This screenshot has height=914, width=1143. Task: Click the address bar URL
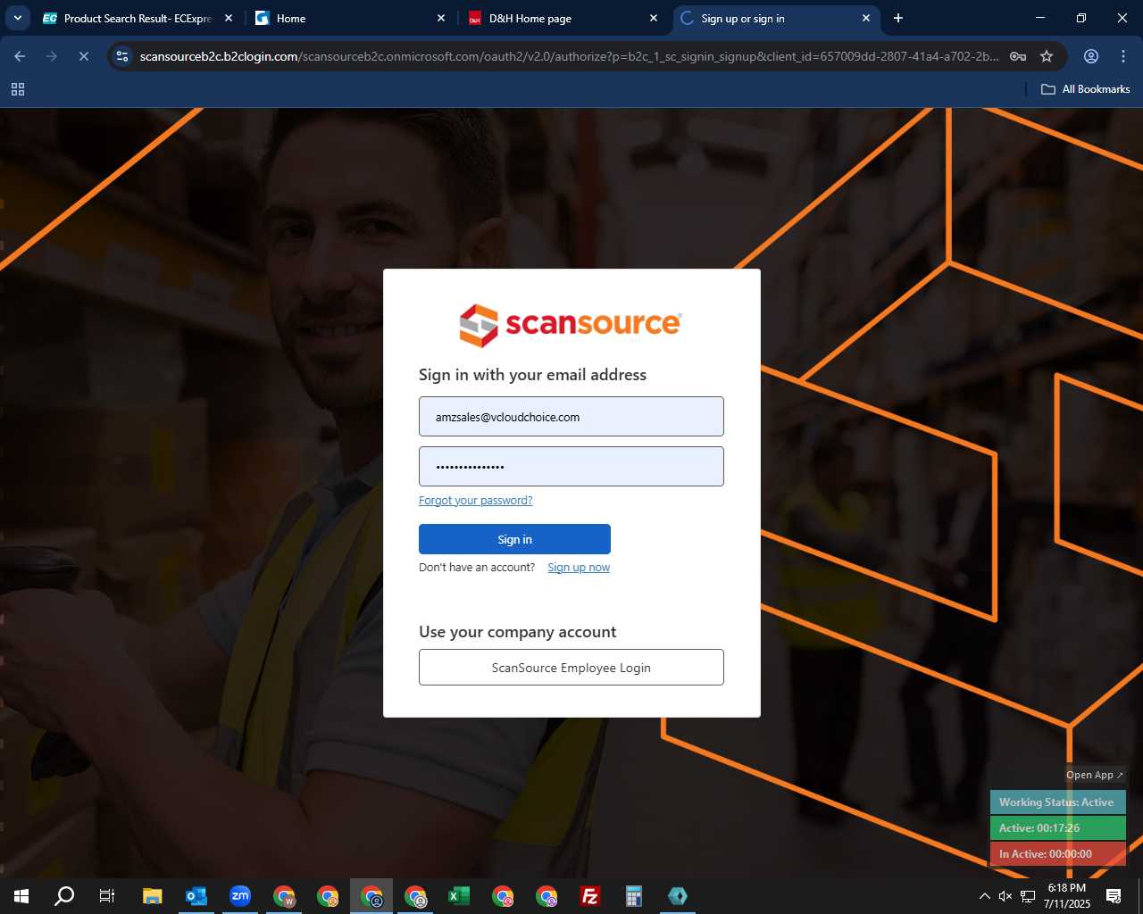coord(569,56)
